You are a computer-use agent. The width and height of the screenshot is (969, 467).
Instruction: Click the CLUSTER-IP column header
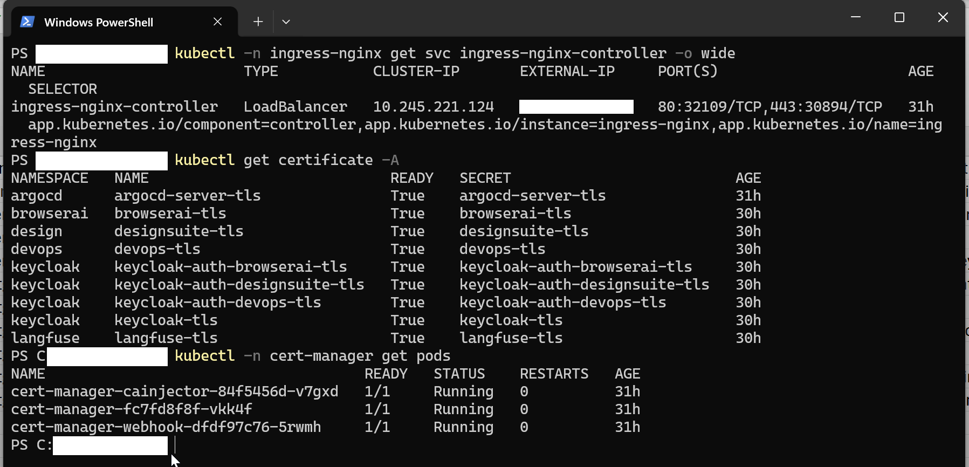click(416, 71)
